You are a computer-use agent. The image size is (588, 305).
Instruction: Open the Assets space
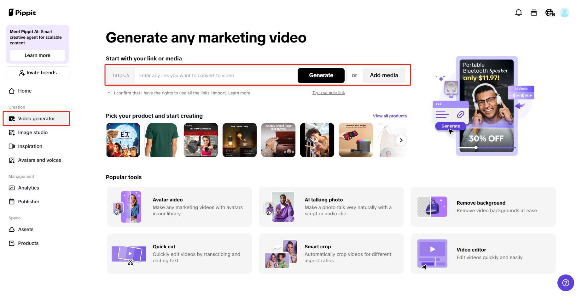point(26,229)
